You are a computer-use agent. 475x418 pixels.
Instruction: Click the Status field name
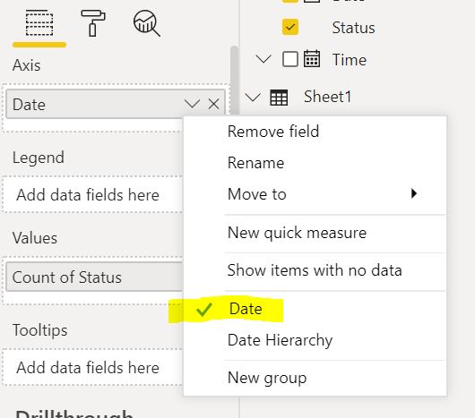[x=353, y=28]
